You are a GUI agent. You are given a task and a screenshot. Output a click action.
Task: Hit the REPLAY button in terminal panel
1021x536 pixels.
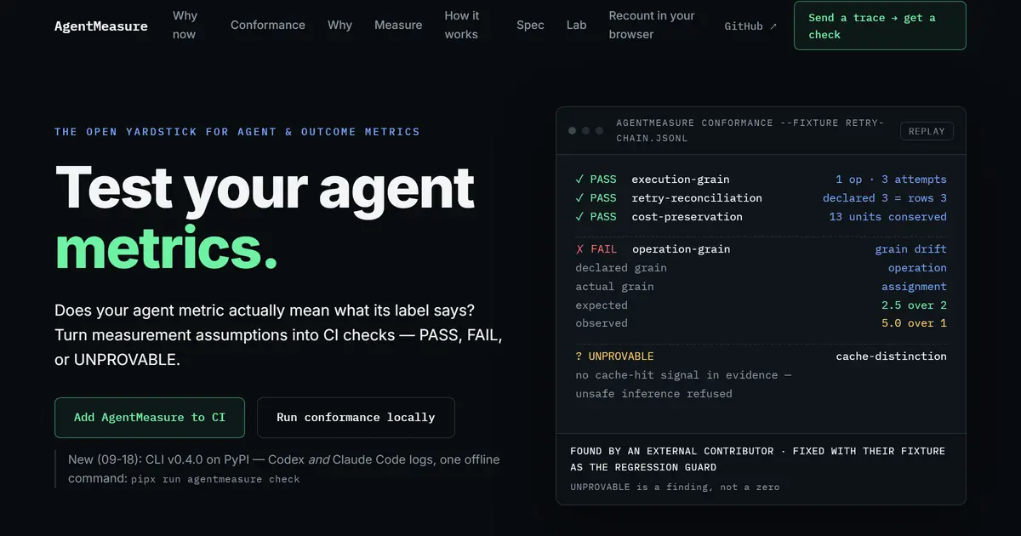927,131
